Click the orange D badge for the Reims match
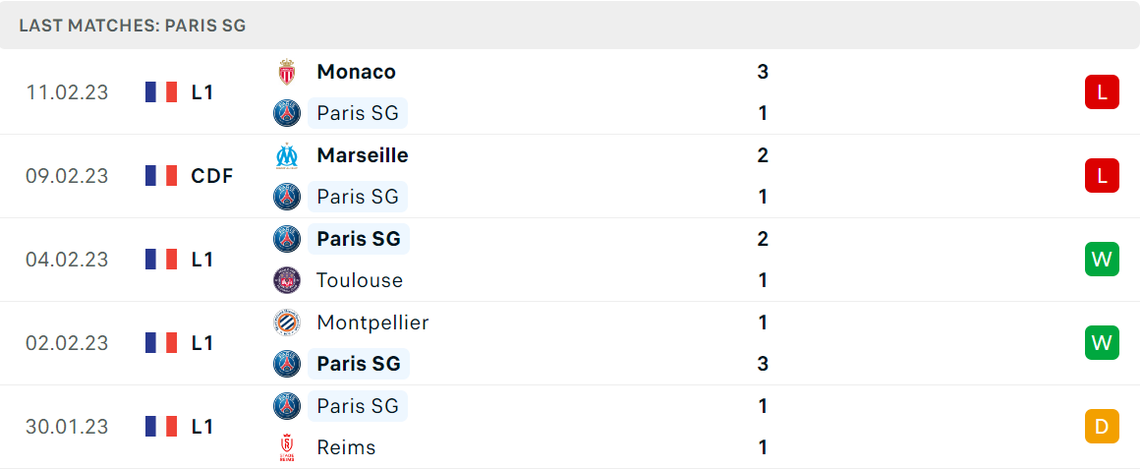The height and width of the screenshot is (469, 1141). pyautogui.click(x=1102, y=426)
